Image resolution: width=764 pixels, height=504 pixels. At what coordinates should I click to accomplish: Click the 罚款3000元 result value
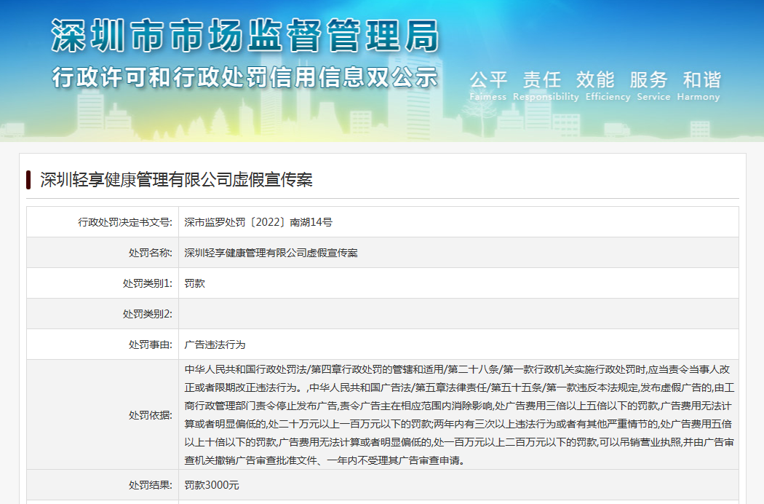click(212, 485)
